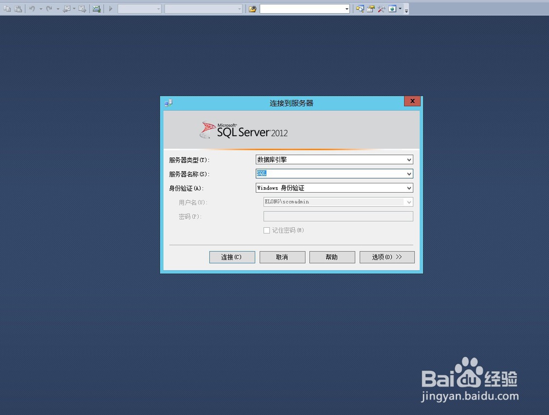Click the Start Debugging play icon

111,9
